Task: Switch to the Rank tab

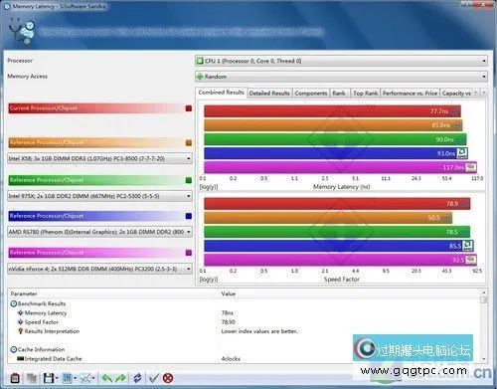Action: (339, 94)
